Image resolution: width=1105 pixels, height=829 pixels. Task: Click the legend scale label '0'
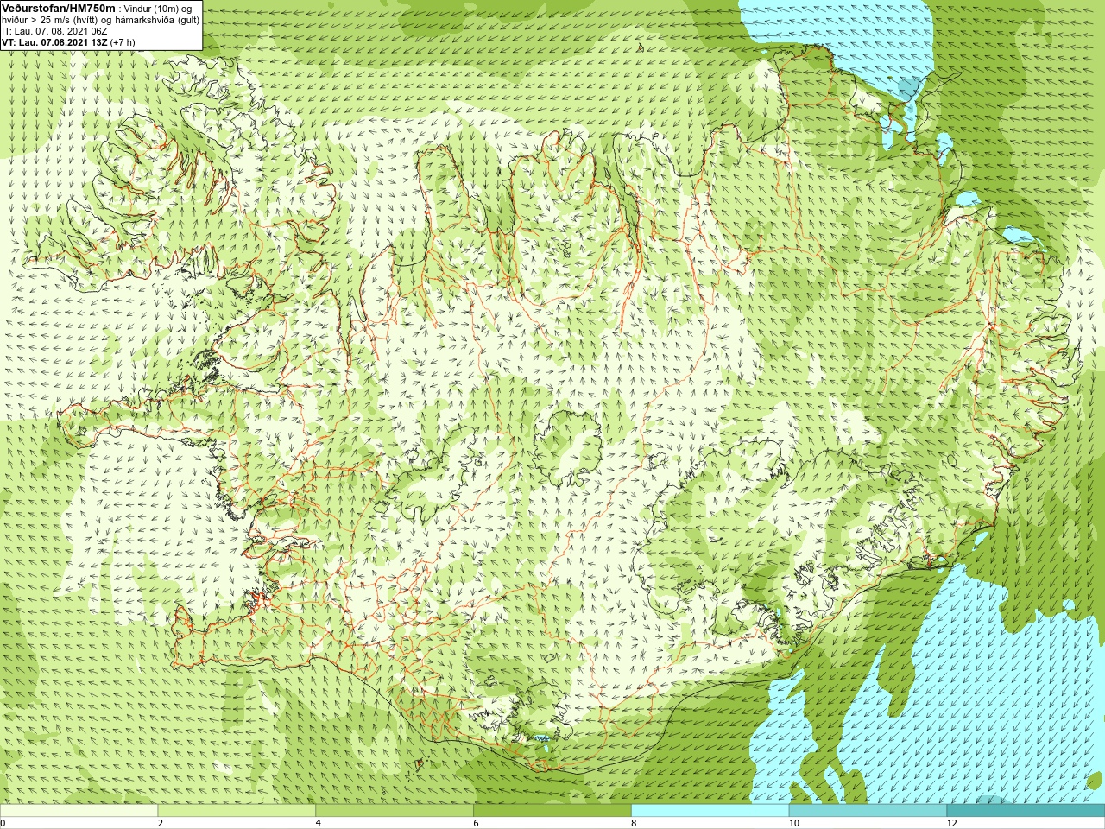3,824
